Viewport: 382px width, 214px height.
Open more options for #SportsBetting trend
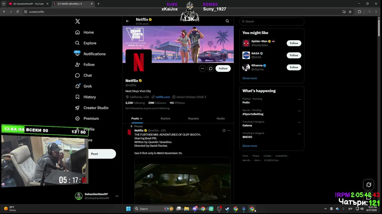(x=299, y=111)
